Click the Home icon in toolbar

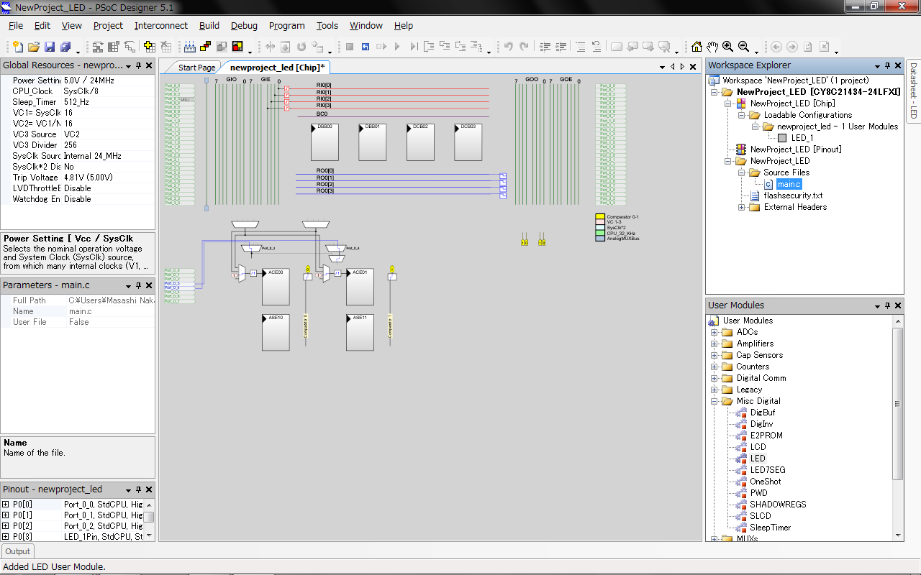coord(697,47)
